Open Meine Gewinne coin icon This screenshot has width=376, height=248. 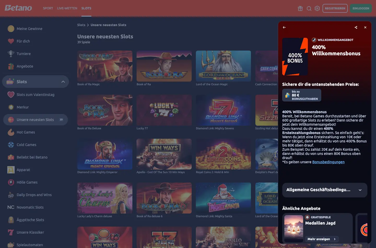pos(11,29)
